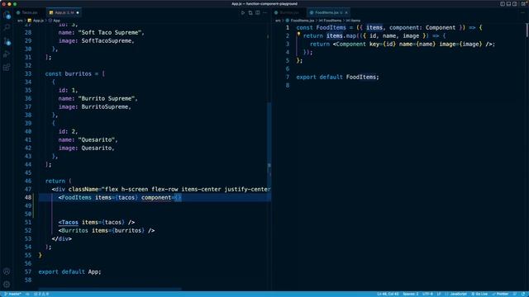Click src folder in left breadcrumb
This screenshot has height=297, width=529.
coord(20,21)
